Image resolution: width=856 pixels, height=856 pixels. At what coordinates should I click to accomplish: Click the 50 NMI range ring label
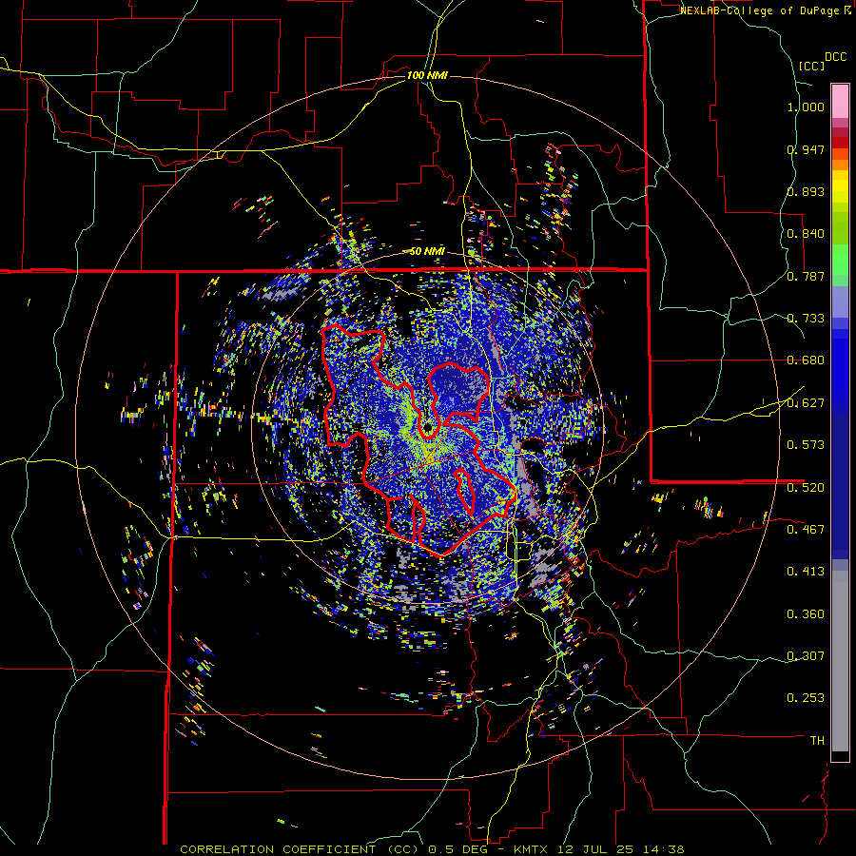(x=427, y=251)
